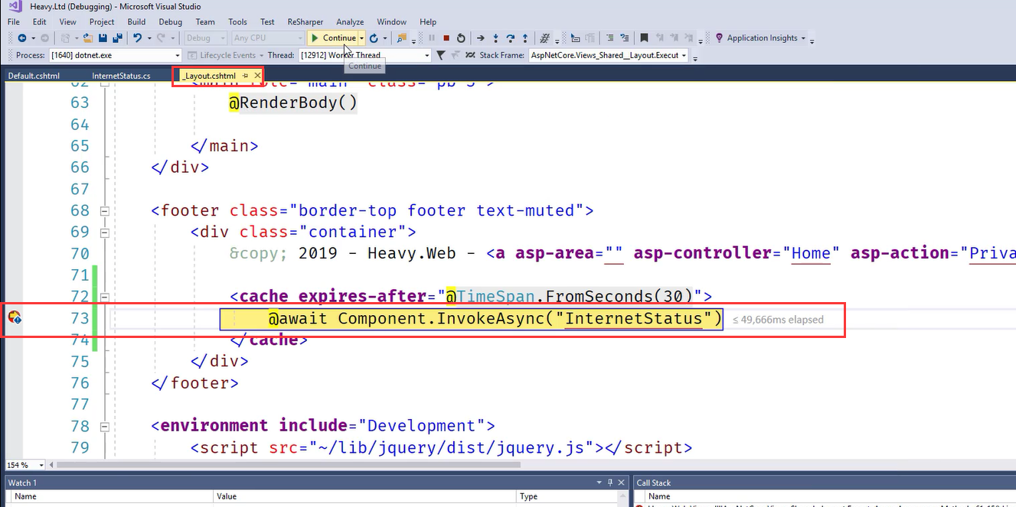Save the current file with Save icon
The image size is (1016, 507).
pos(103,38)
